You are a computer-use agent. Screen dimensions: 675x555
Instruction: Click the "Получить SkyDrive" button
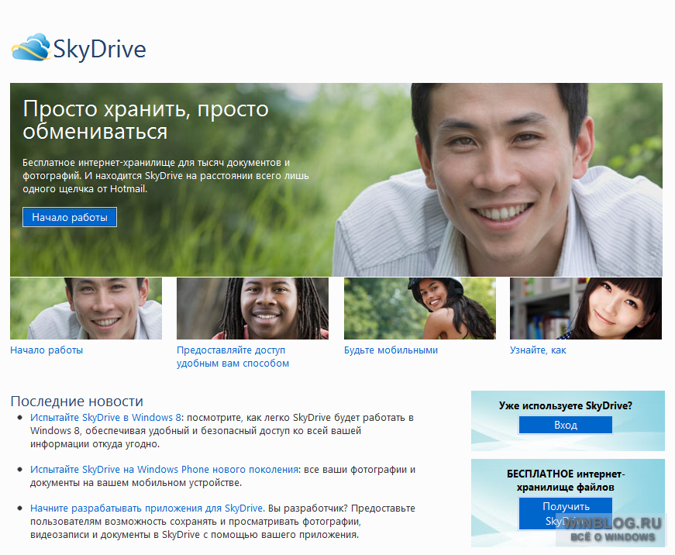pyautogui.click(x=566, y=514)
